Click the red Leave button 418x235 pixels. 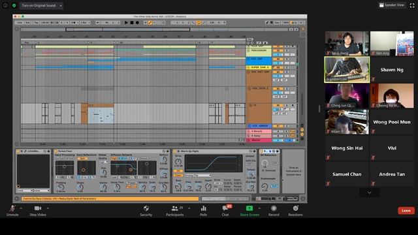click(x=406, y=210)
